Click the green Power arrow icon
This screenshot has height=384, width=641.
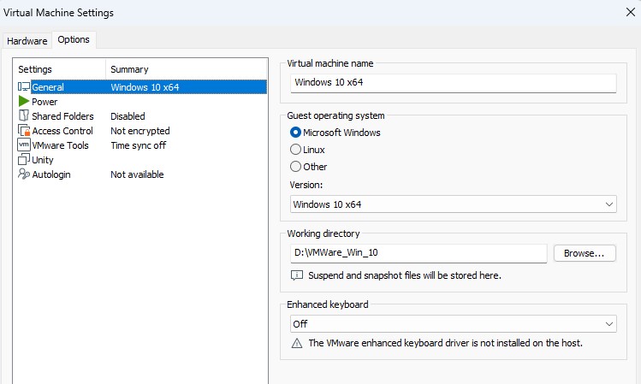pyautogui.click(x=23, y=101)
